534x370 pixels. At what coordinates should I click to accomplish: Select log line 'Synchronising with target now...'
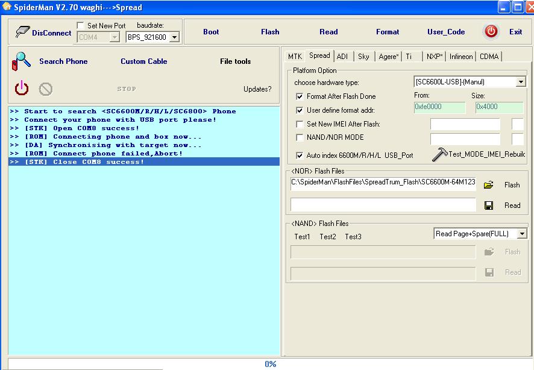pyautogui.click(x=143, y=145)
